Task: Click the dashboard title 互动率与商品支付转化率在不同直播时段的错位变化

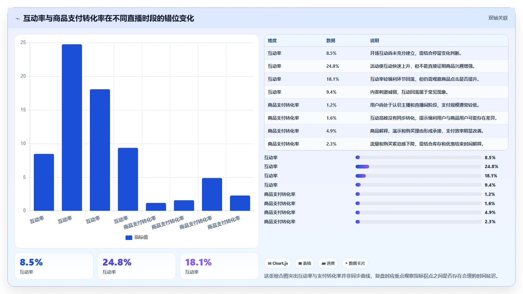Action: pos(108,19)
